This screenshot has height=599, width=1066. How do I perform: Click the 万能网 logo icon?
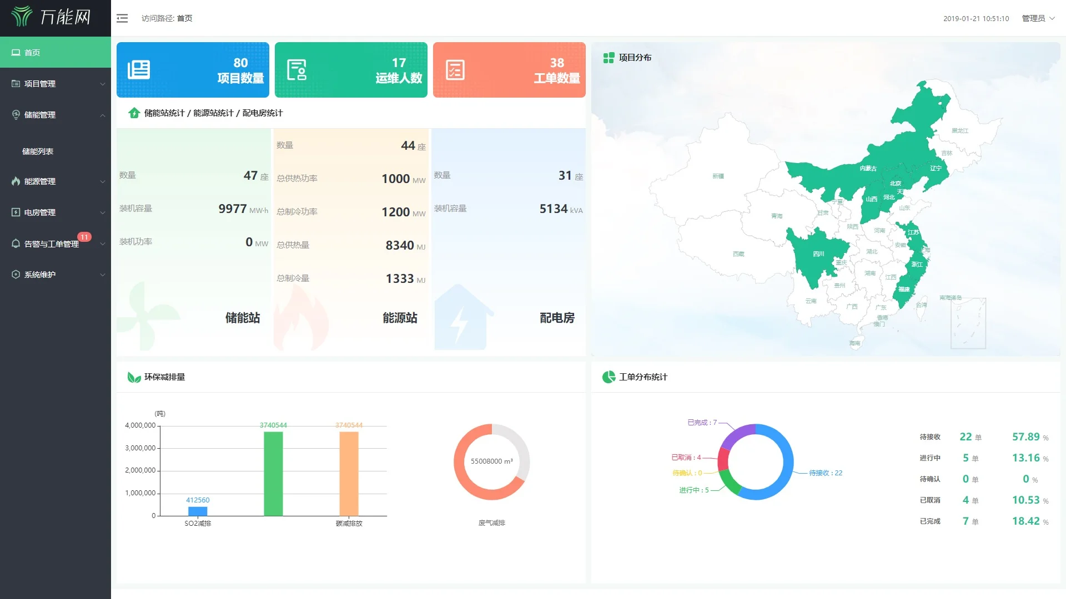tap(22, 17)
